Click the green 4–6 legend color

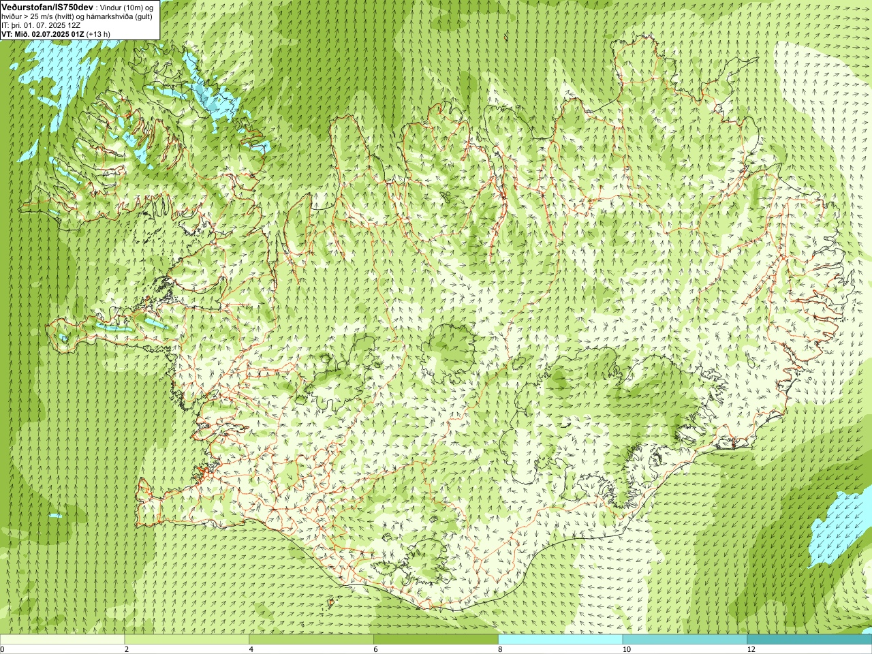tap(311, 639)
